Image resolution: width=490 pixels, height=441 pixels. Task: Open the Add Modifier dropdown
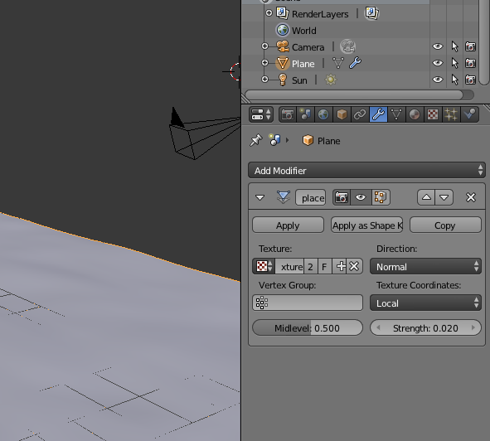[366, 170]
